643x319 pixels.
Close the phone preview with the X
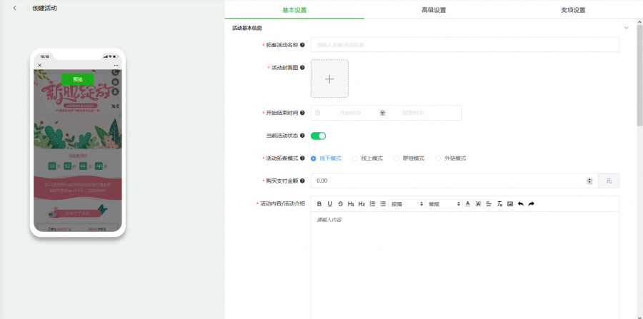(x=40, y=66)
